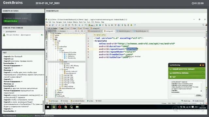Click the Replace toolbar icon

(76, 25)
